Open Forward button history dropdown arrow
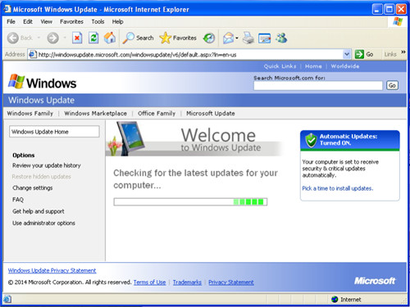Viewport: 410px width, 307px height. pyautogui.click(x=65, y=38)
